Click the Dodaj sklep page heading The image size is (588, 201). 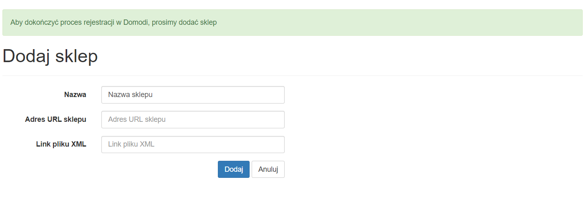pos(50,56)
